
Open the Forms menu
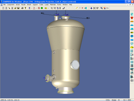[x=59, y=5]
